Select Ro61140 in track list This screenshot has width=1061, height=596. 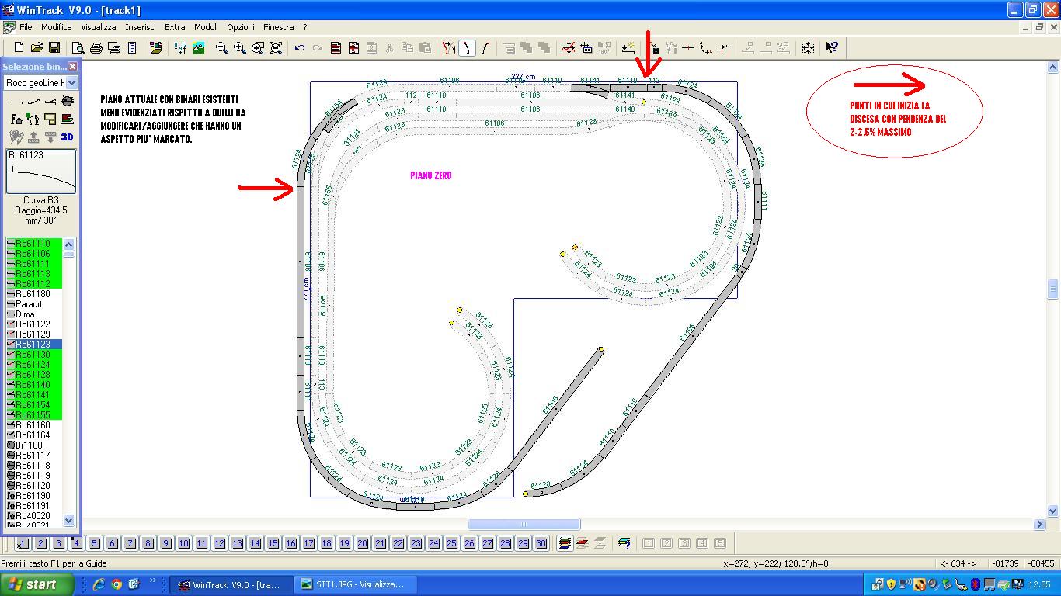[x=34, y=385]
